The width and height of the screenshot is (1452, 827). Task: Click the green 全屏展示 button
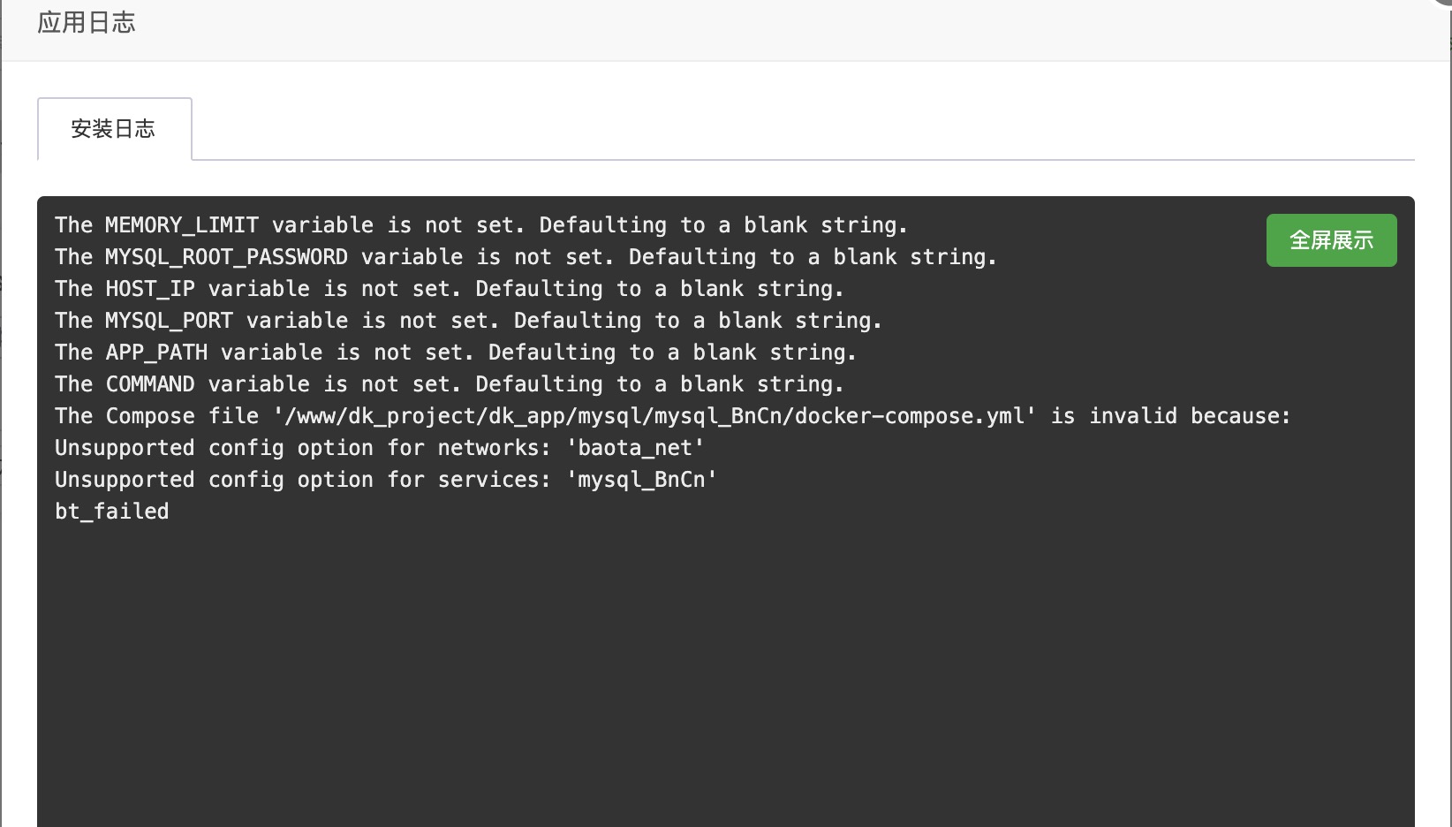click(1331, 240)
